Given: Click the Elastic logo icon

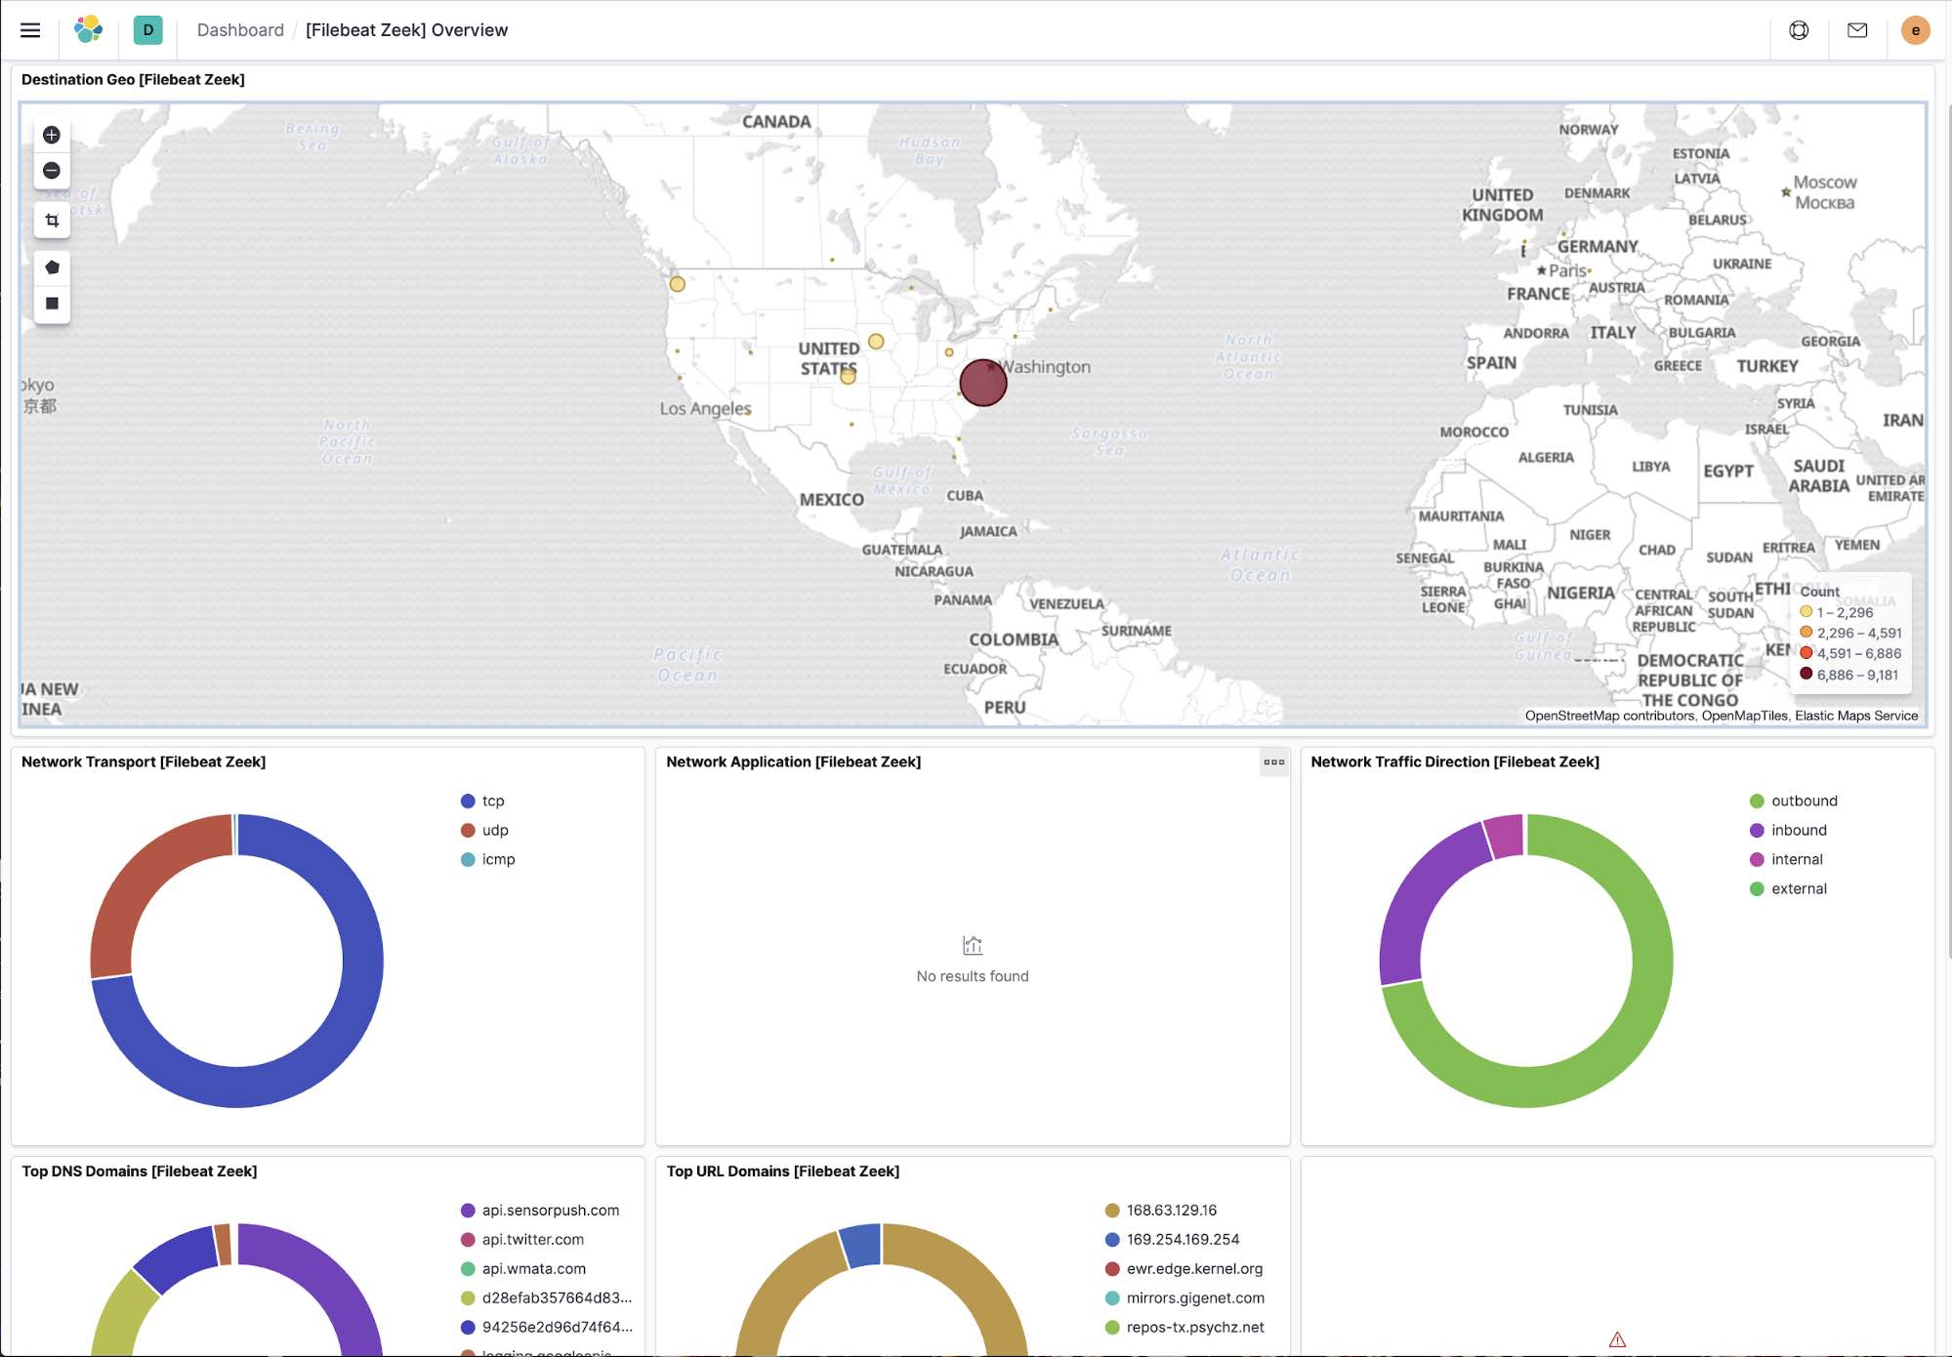Looking at the screenshot, I should (89, 30).
